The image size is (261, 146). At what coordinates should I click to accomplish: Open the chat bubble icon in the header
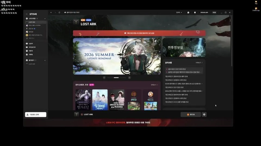tap(188, 13)
